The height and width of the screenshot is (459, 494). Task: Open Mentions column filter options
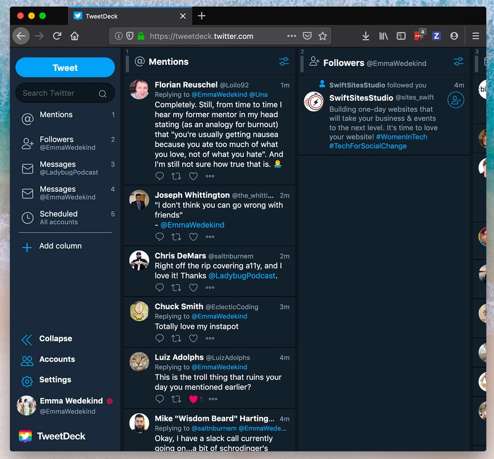point(284,62)
